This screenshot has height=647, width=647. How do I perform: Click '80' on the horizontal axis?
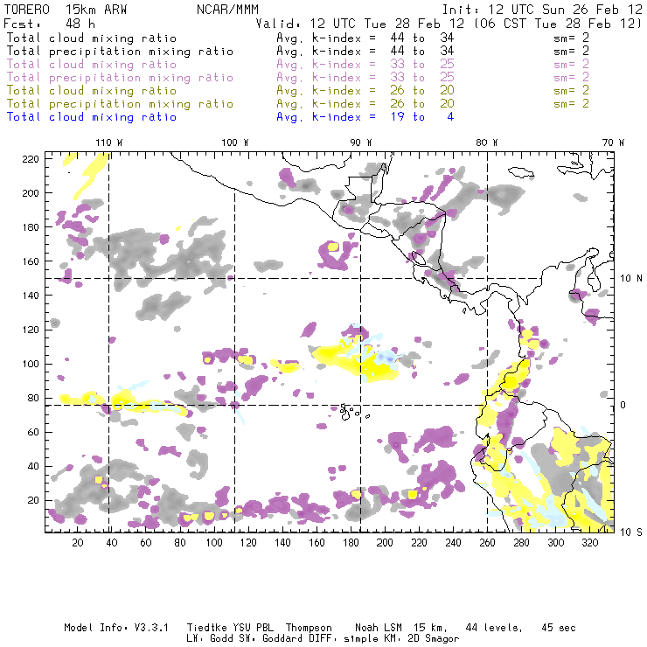180,543
